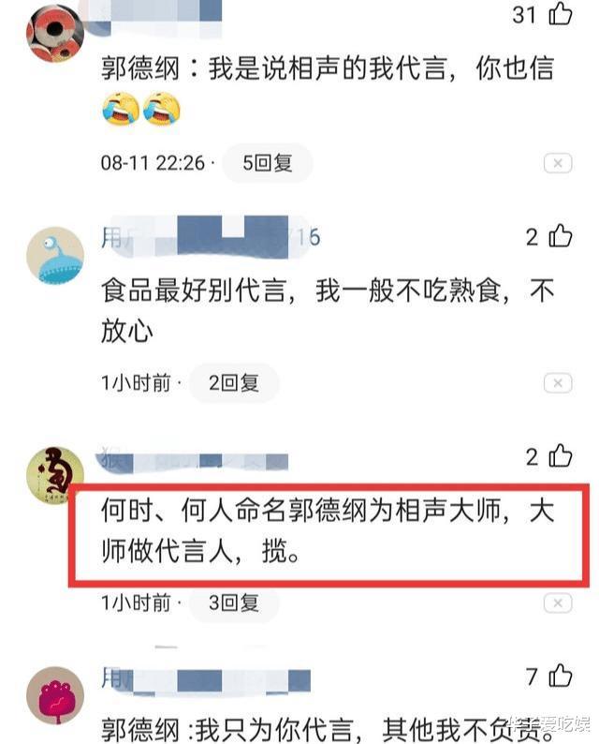The width and height of the screenshot is (599, 744).
Task: Expand the 3回复 replies
Action: pos(234,603)
